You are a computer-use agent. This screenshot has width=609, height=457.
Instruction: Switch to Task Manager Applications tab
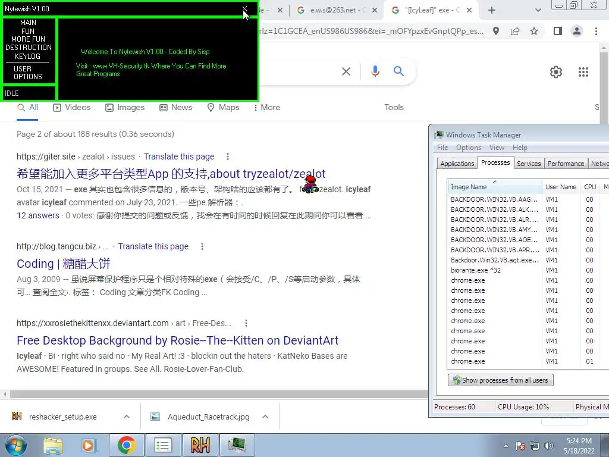click(x=457, y=164)
